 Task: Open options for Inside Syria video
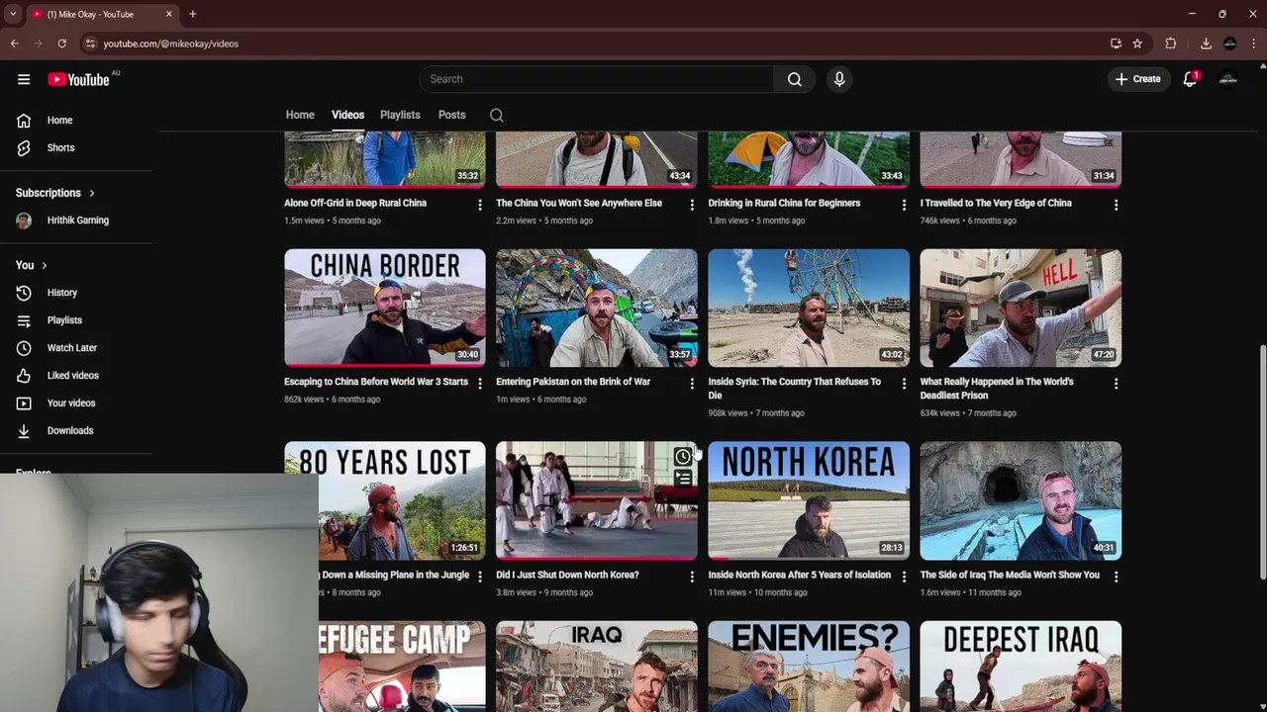tap(904, 384)
